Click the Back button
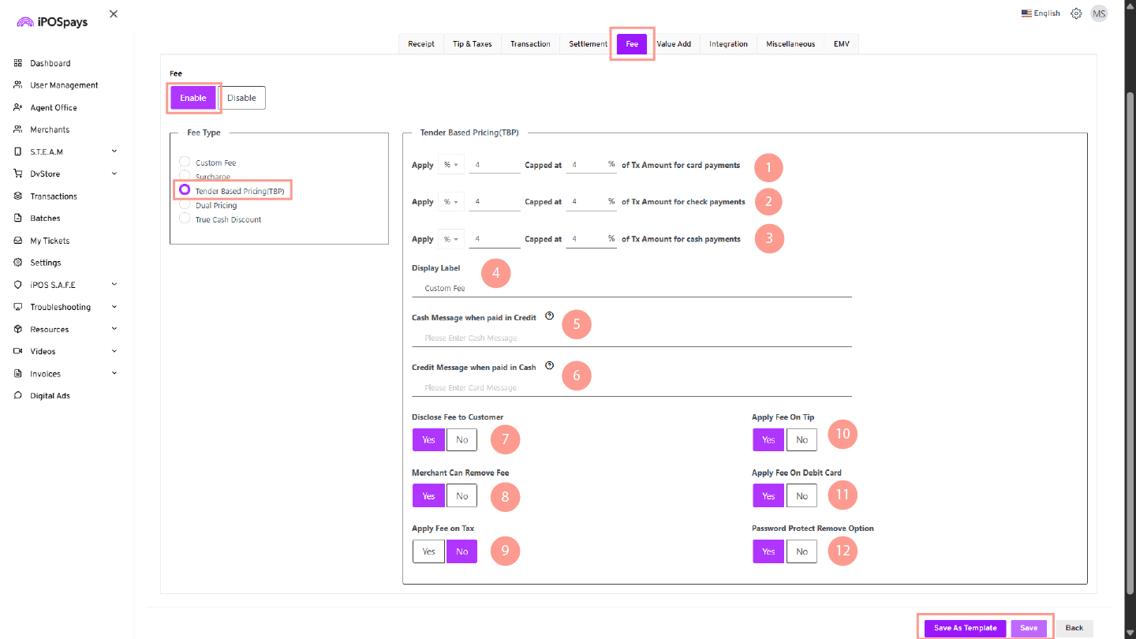Image resolution: width=1136 pixels, height=639 pixels. click(1074, 628)
